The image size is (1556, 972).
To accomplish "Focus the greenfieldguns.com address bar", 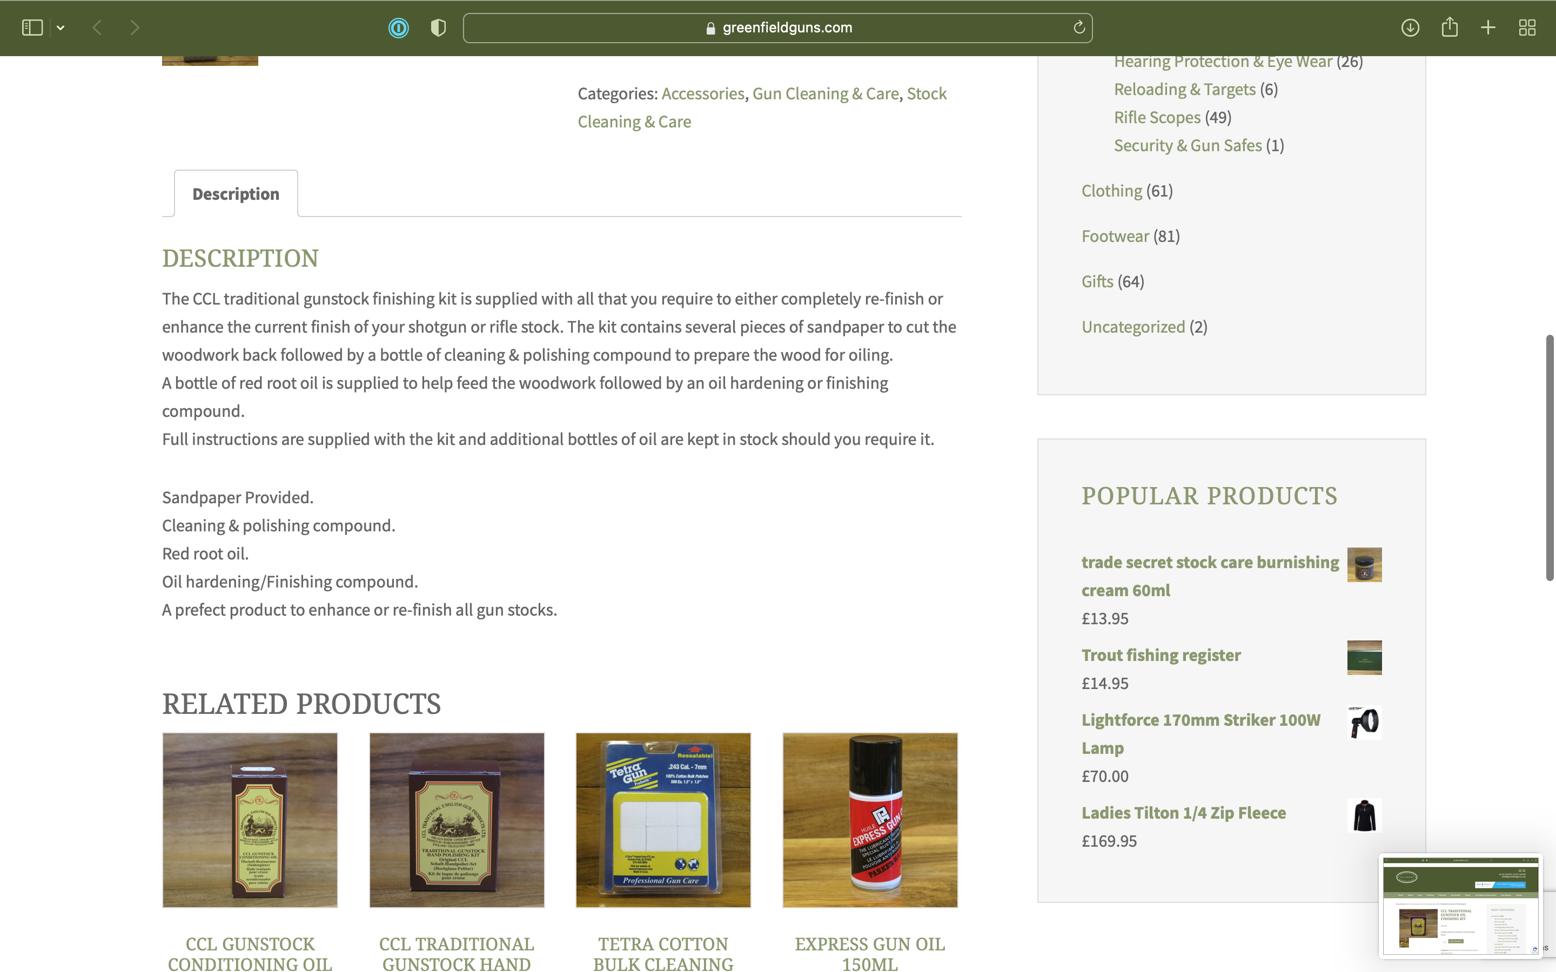I will click(x=777, y=28).
